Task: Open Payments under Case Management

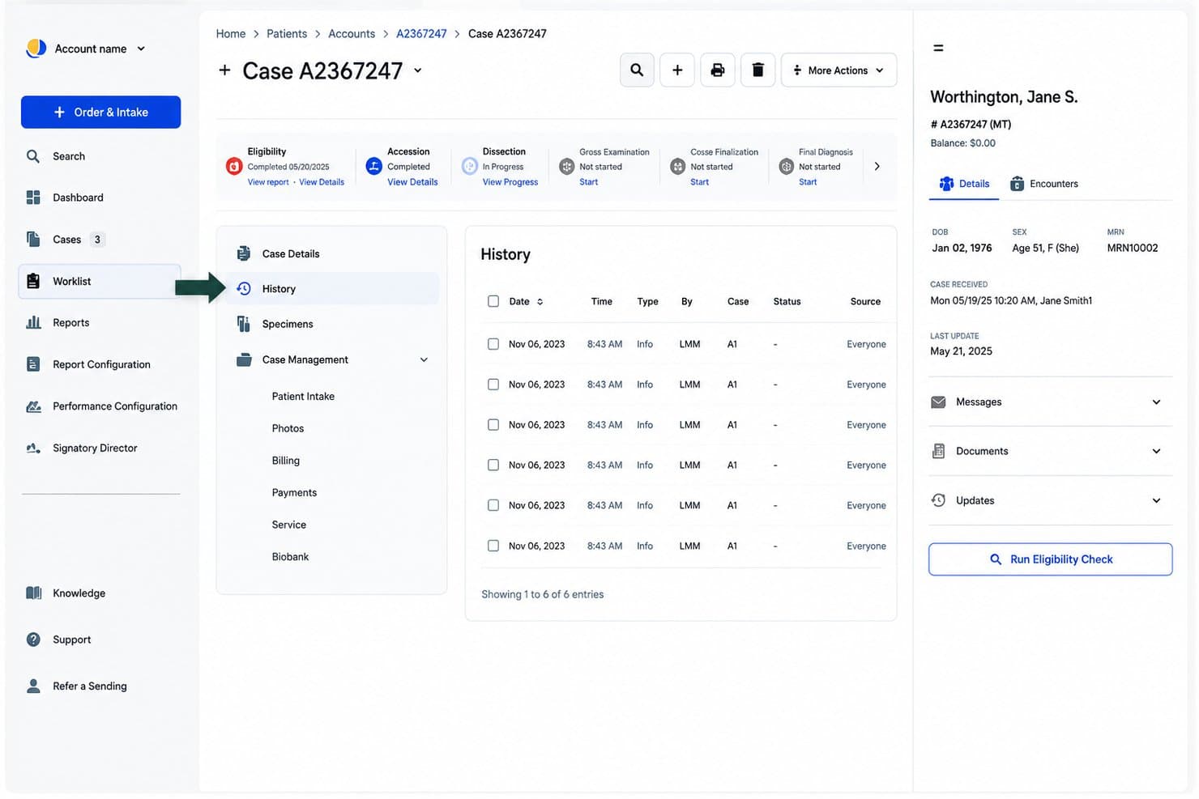Action: pos(294,492)
